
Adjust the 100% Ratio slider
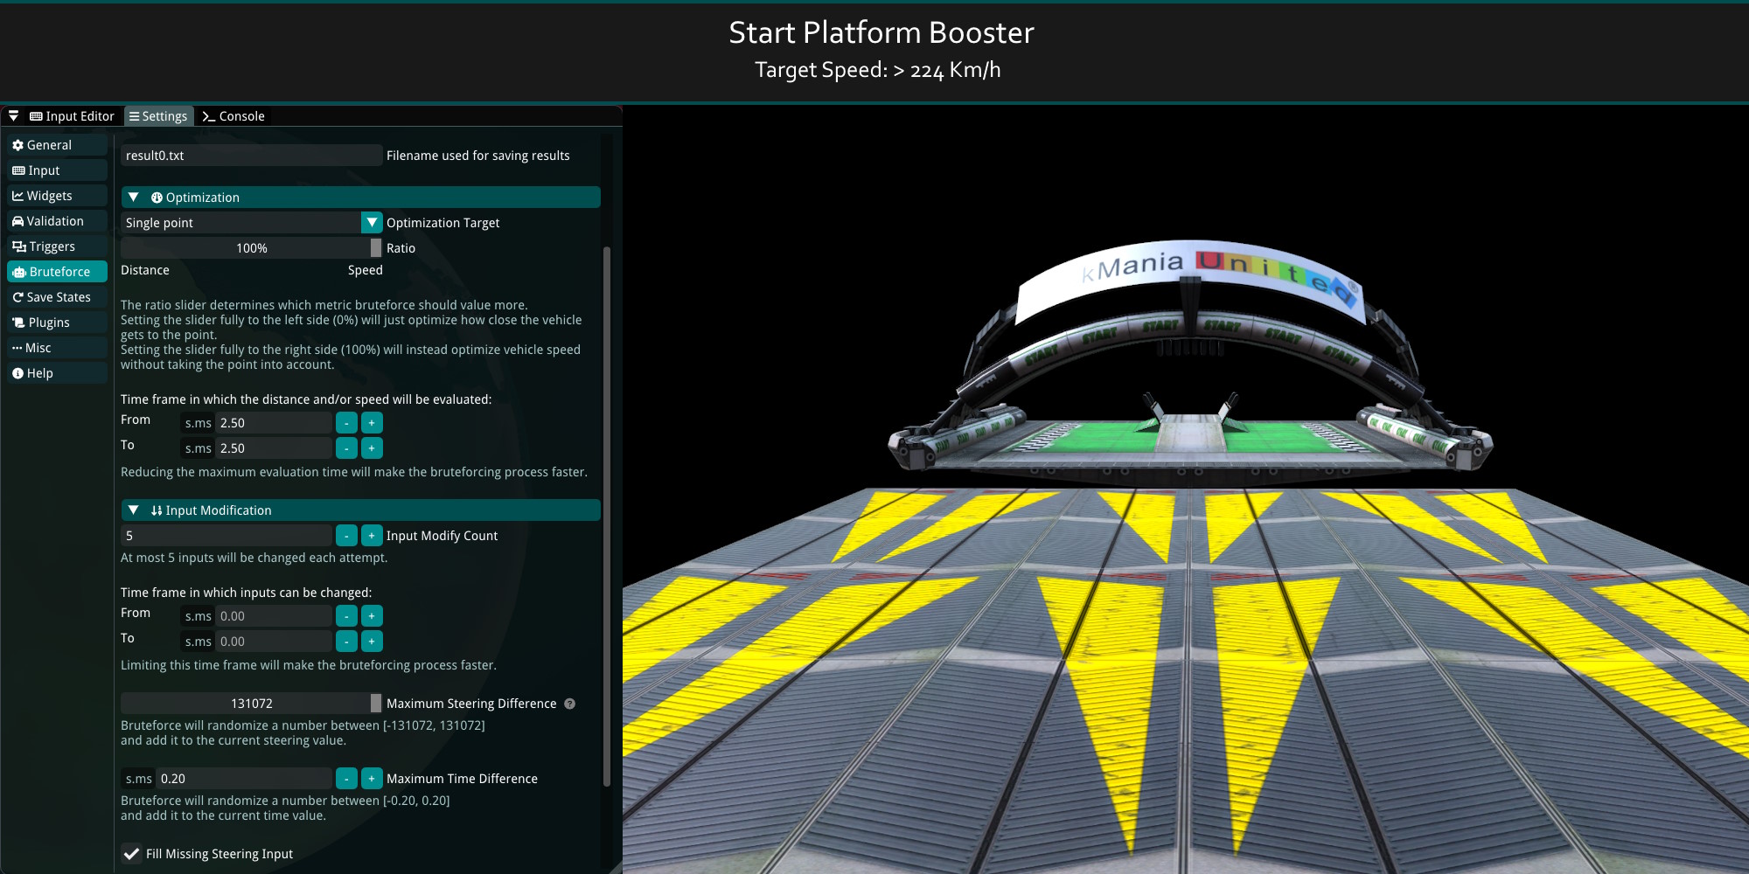point(251,248)
